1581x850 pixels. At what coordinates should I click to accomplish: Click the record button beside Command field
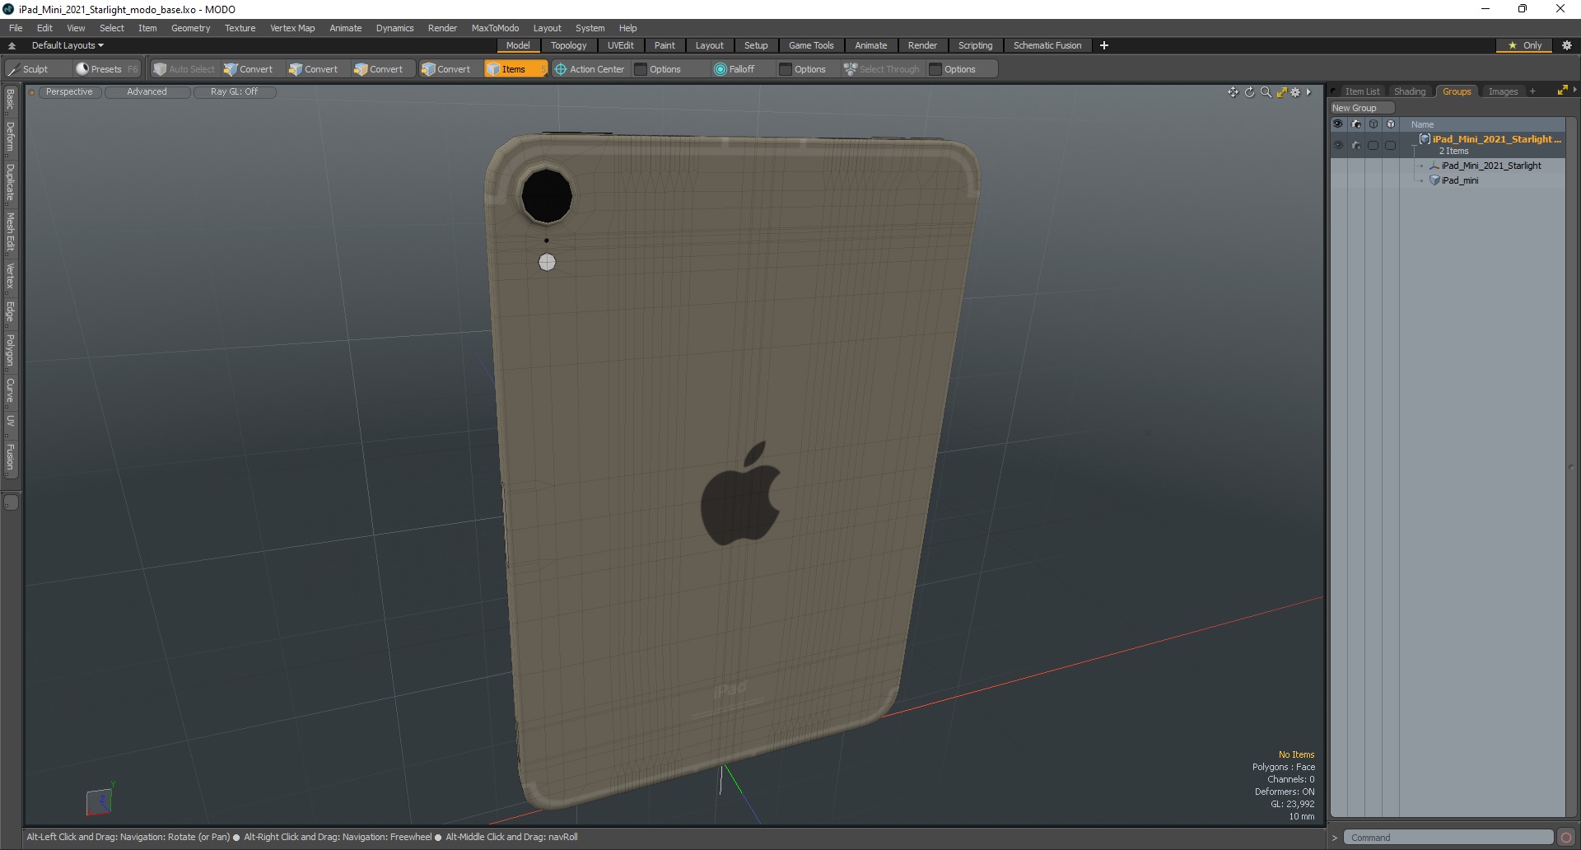(1566, 838)
